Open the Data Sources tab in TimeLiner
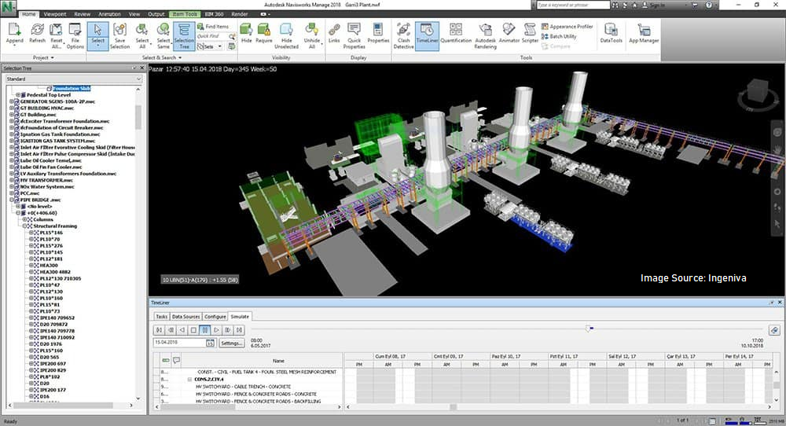 (x=186, y=317)
